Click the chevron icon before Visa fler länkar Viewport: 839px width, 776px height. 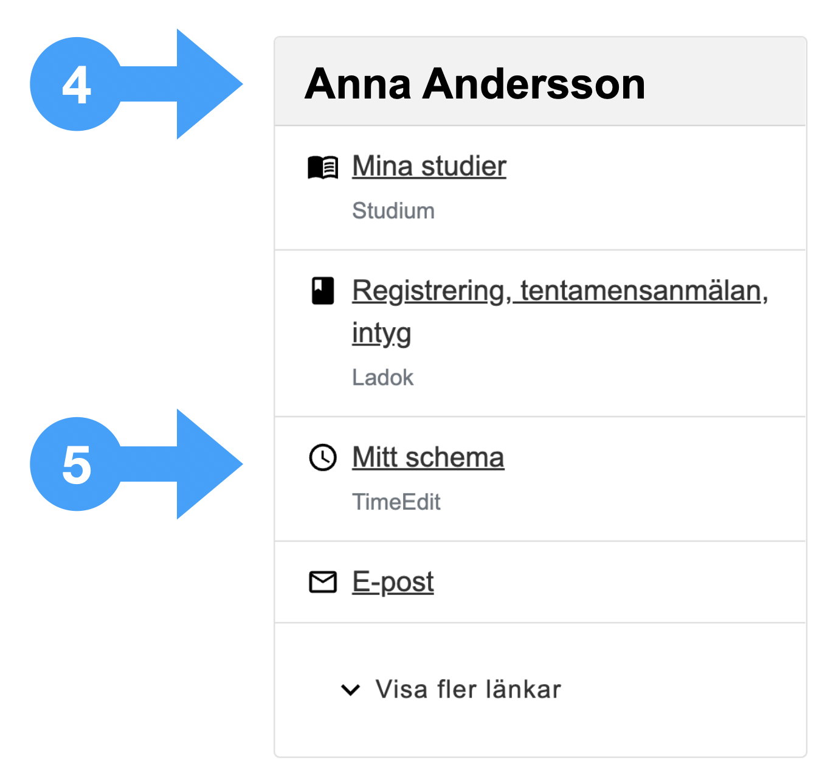(351, 690)
